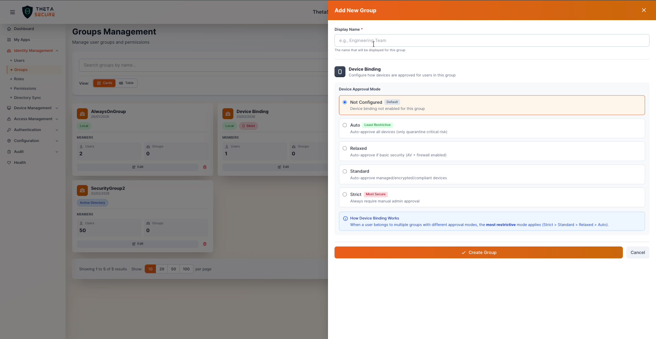Viewport: 656px width, 339px height.
Task: Expand the Authentication sidebar menu
Action: (x=33, y=130)
